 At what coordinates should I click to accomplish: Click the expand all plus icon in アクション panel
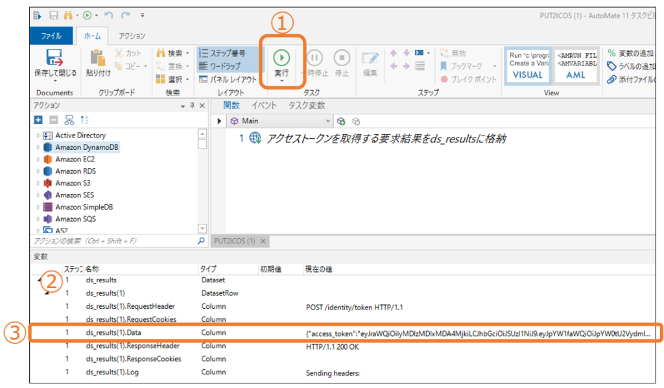point(38,120)
